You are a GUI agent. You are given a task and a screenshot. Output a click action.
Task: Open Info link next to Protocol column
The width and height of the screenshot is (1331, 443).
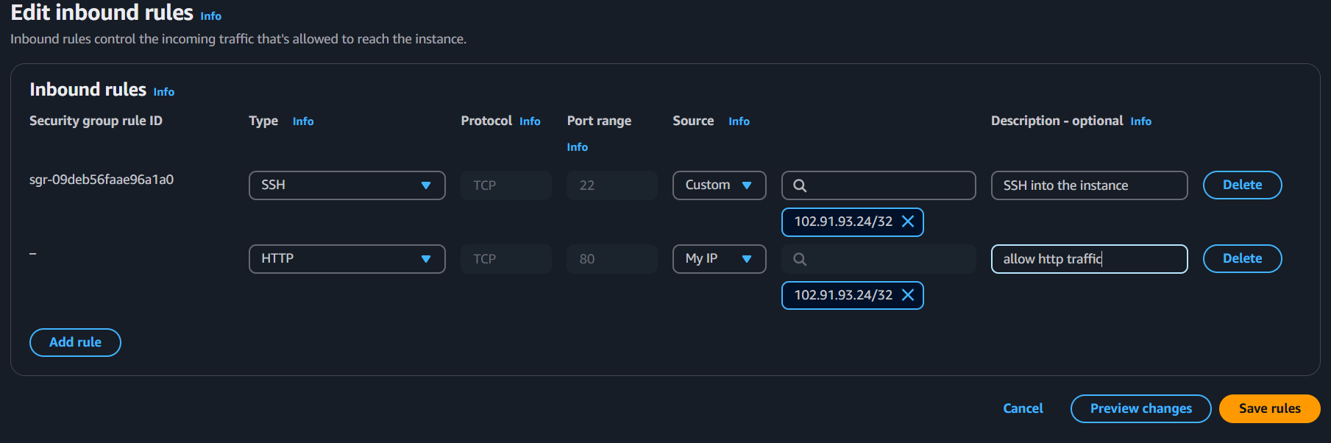530,121
